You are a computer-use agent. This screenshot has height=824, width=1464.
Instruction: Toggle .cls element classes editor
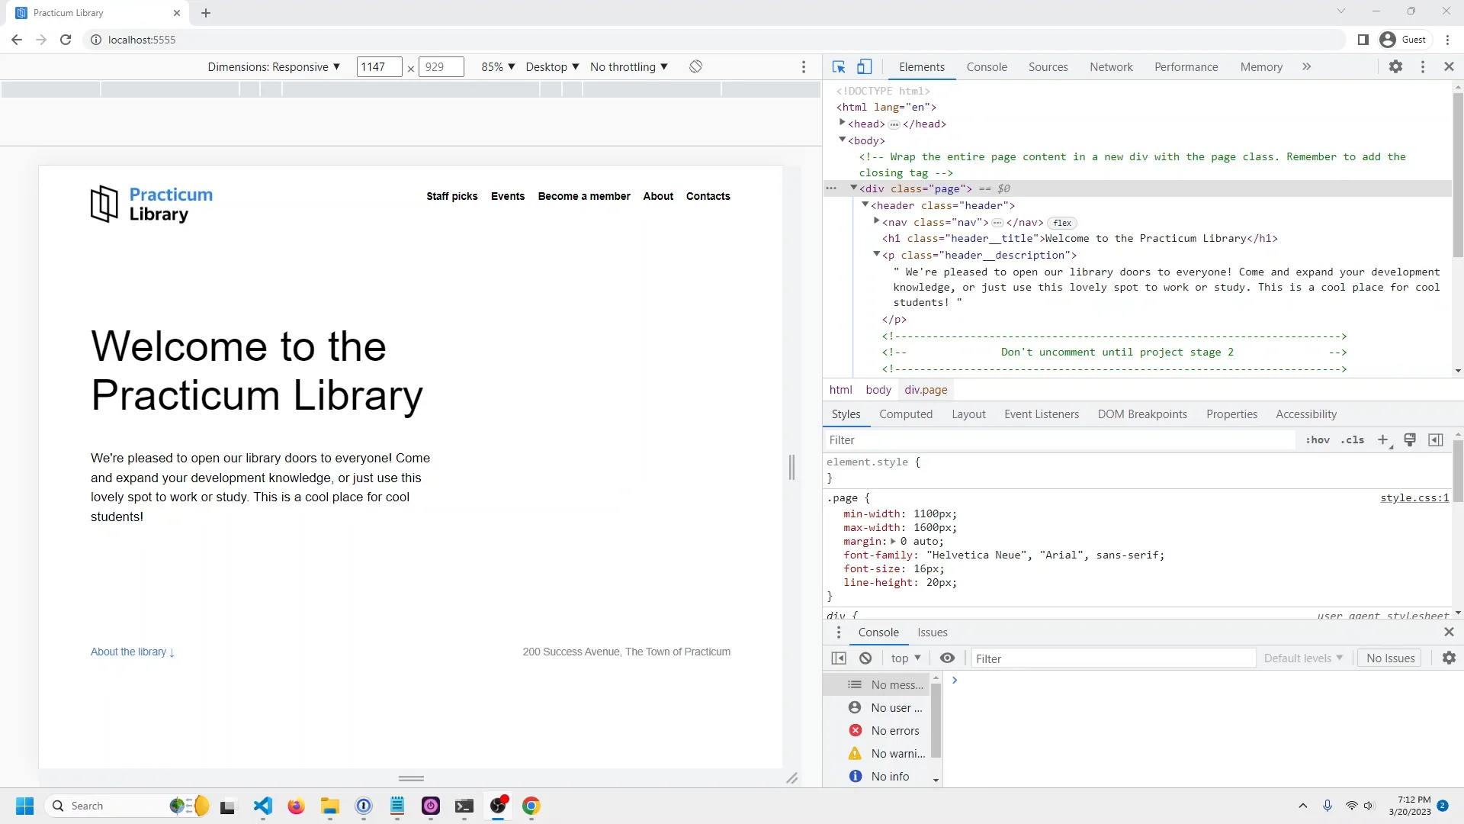click(x=1353, y=440)
